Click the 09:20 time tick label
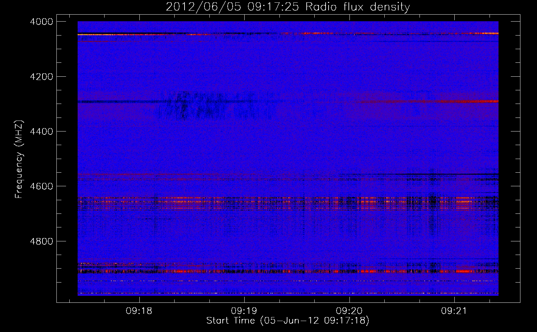The width and height of the screenshot is (537, 332). coord(349,311)
